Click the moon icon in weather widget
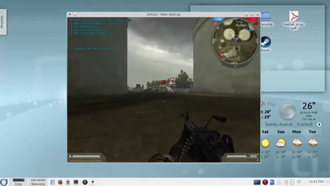 pyautogui.click(x=288, y=111)
